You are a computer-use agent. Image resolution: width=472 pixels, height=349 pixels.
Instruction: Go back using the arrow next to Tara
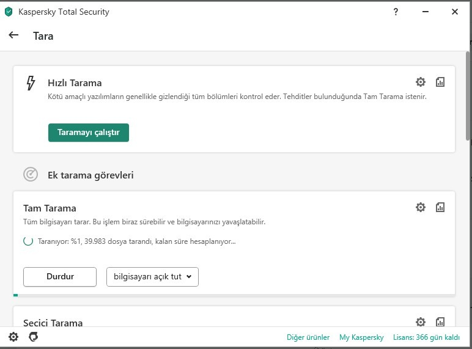pyautogui.click(x=13, y=35)
